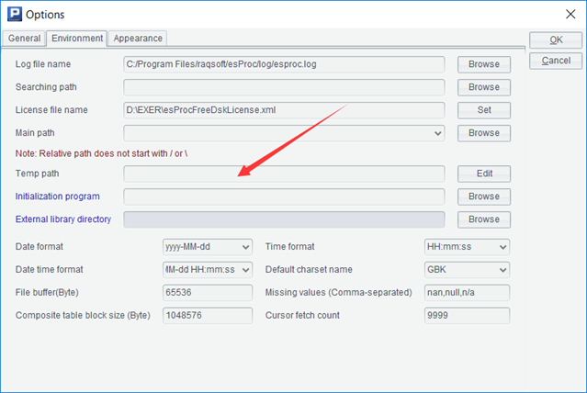This screenshot has width=587, height=393.
Task: Click the Cancel button
Action: click(x=556, y=61)
